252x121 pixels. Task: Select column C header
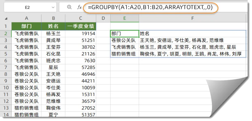click(81, 18)
